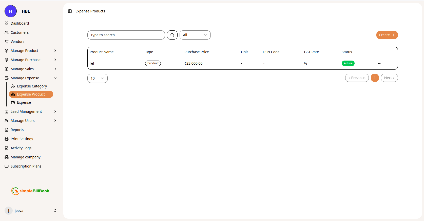Viewport: 424px width, 221px height.
Task: Click the Next pagination button
Action: pyautogui.click(x=389, y=78)
